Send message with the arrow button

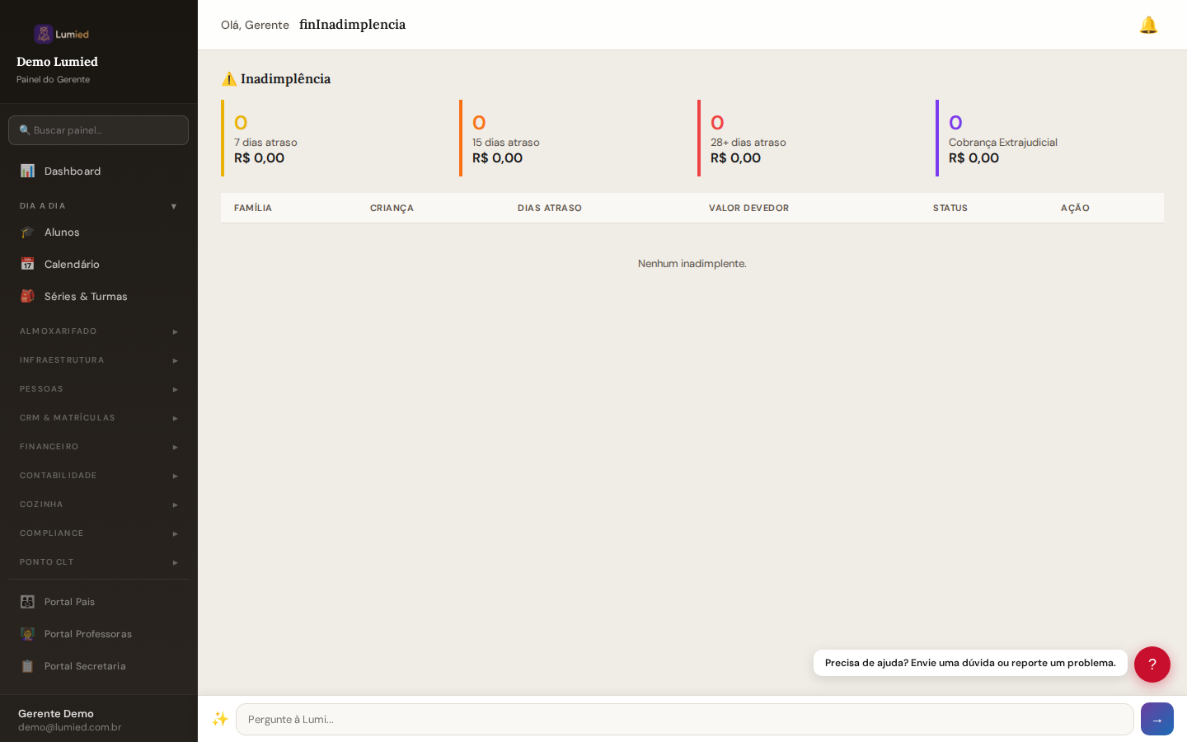[1157, 719]
